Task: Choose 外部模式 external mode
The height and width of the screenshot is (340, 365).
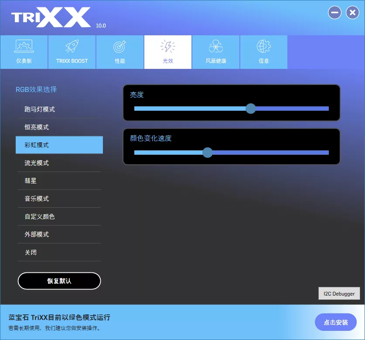Action: (x=59, y=235)
